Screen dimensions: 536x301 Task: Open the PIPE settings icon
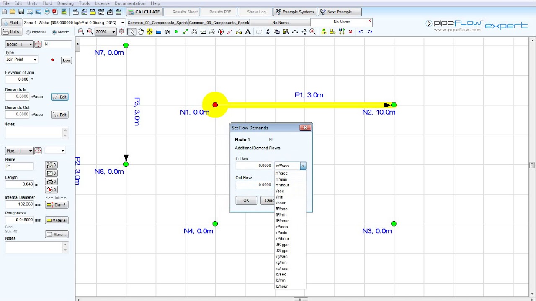(x=93, y=12)
